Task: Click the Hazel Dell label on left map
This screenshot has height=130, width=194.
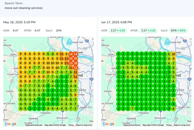Action: (78, 42)
